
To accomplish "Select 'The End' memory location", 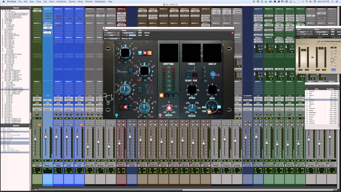I will pos(322,123).
